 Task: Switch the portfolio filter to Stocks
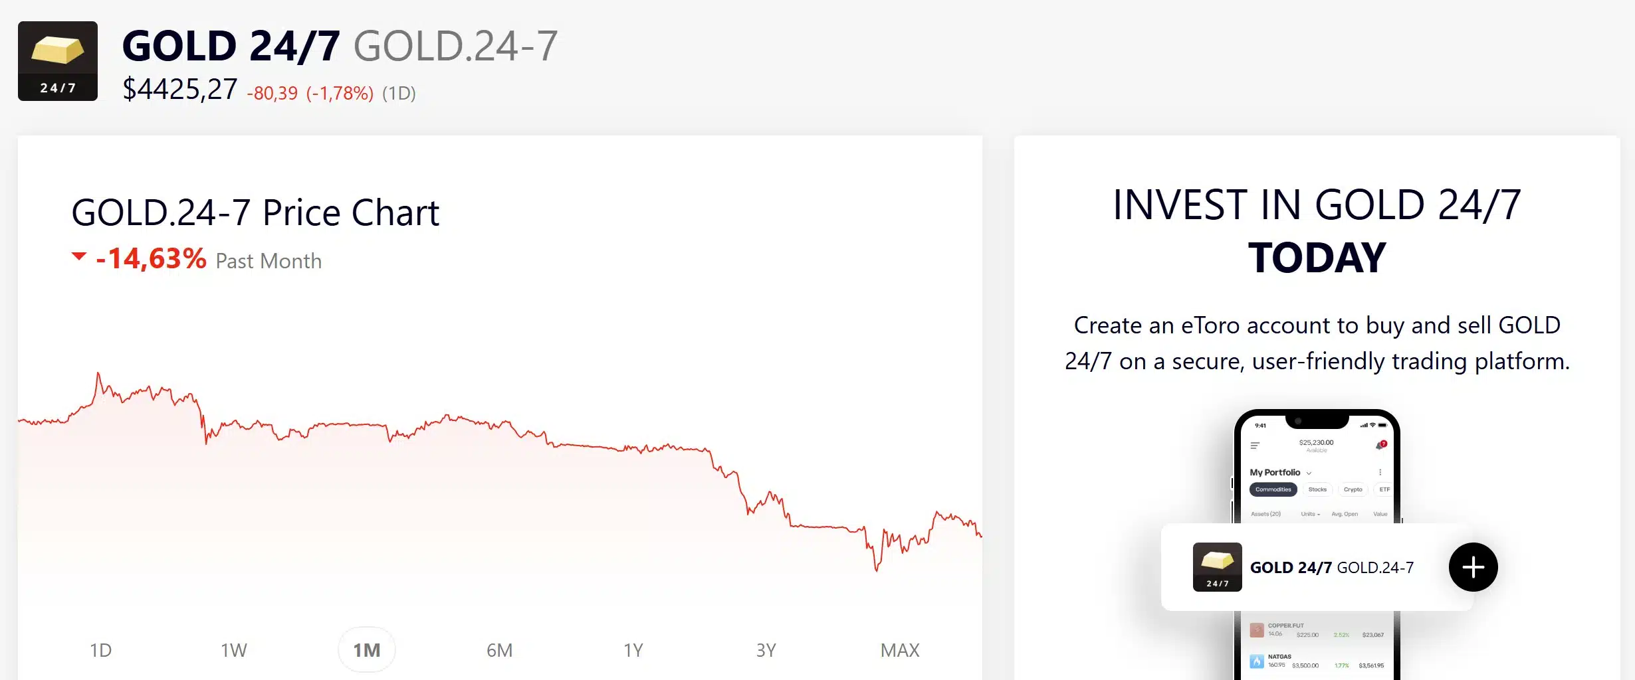coord(1317,489)
